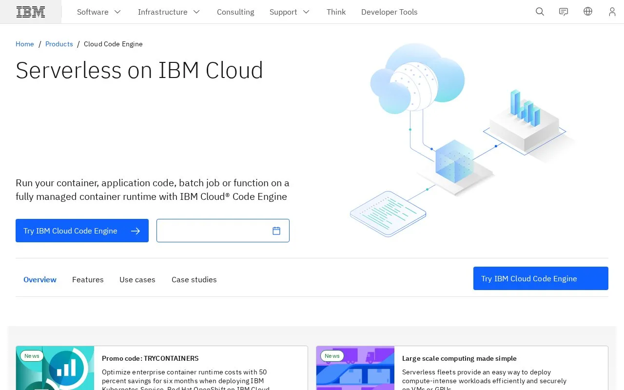Viewport: 624px width, 390px height.
Task: Open Large scale computing made simple card
Action: [459, 358]
